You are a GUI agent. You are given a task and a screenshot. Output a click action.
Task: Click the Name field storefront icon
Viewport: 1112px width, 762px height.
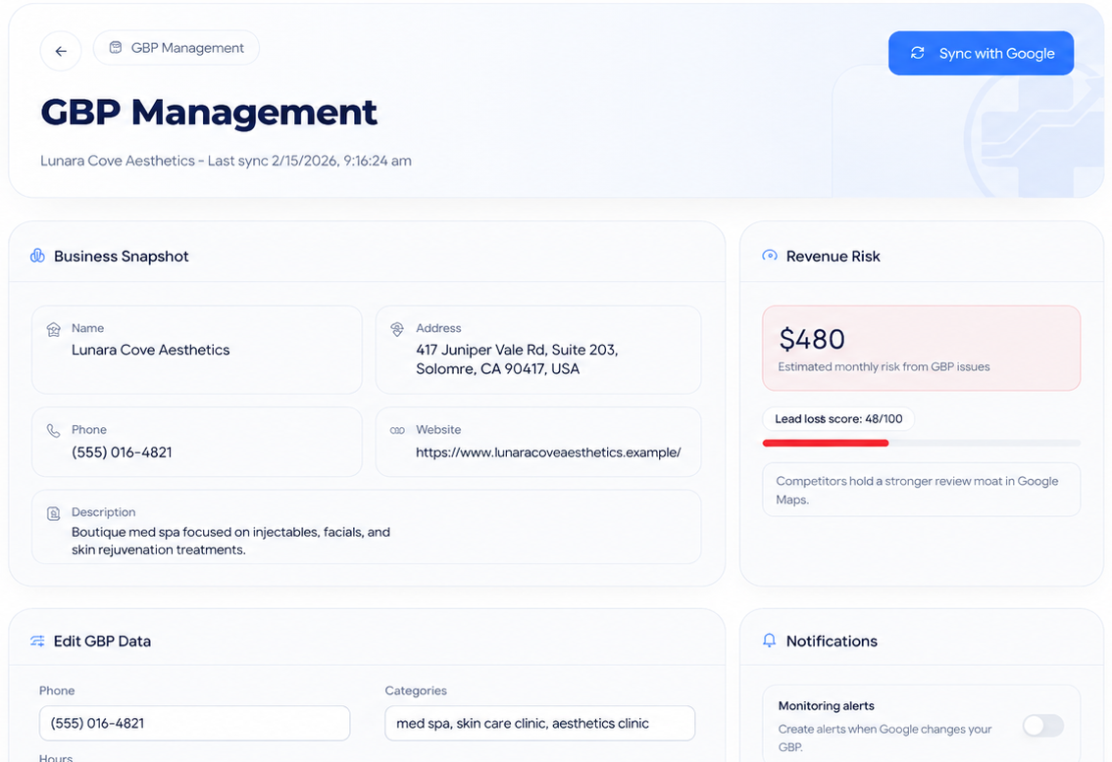[53, 329]
